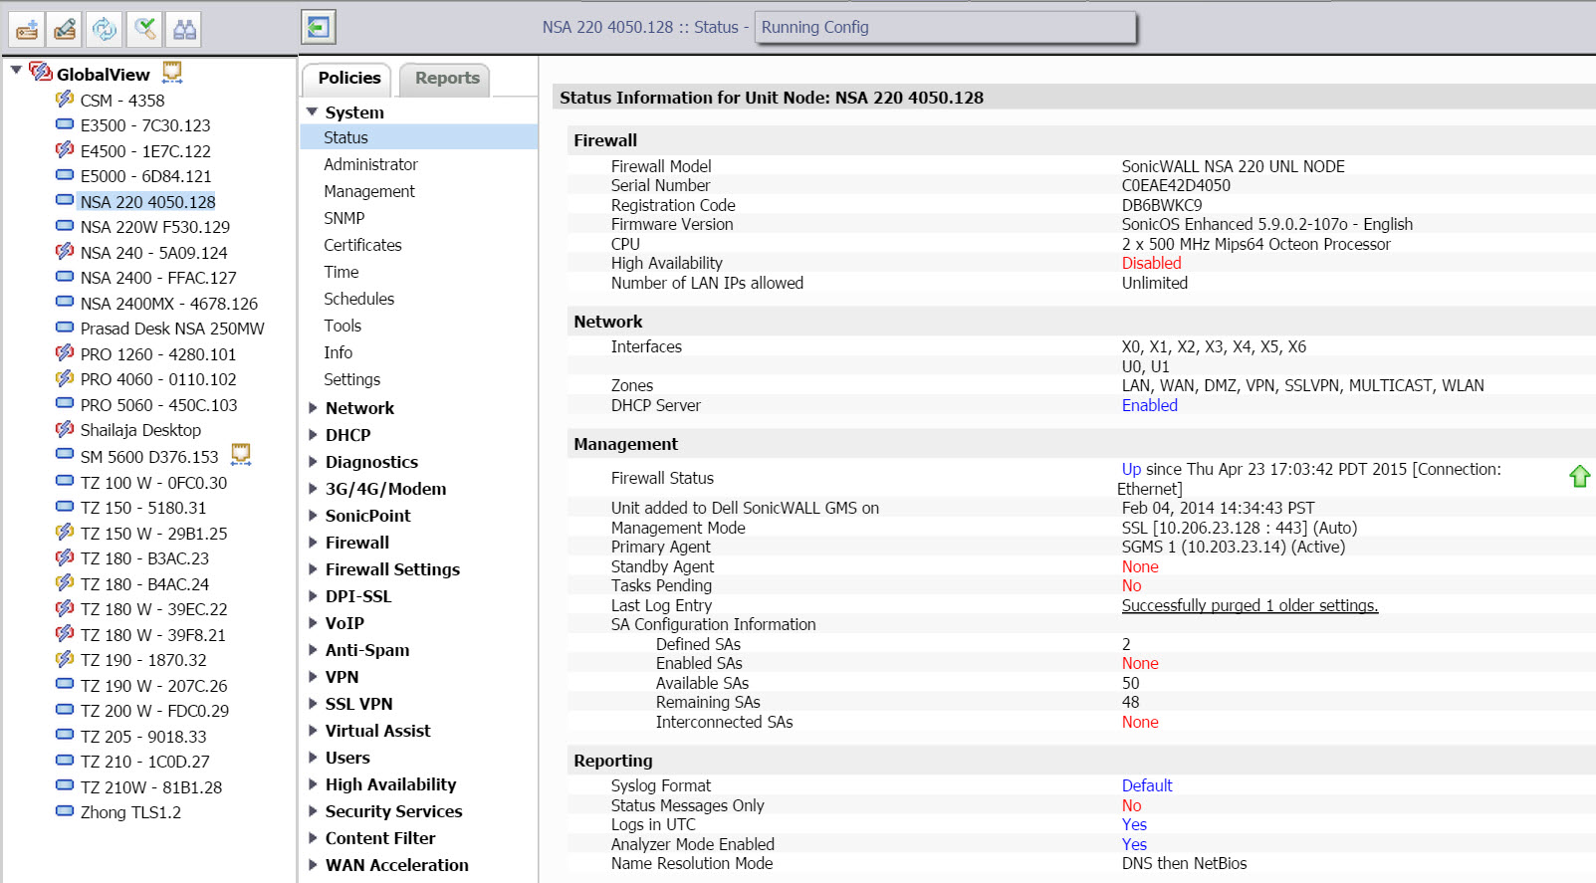Click the network port icon beside SM 5600
1596x883 pixels.
tap(241, 455)
